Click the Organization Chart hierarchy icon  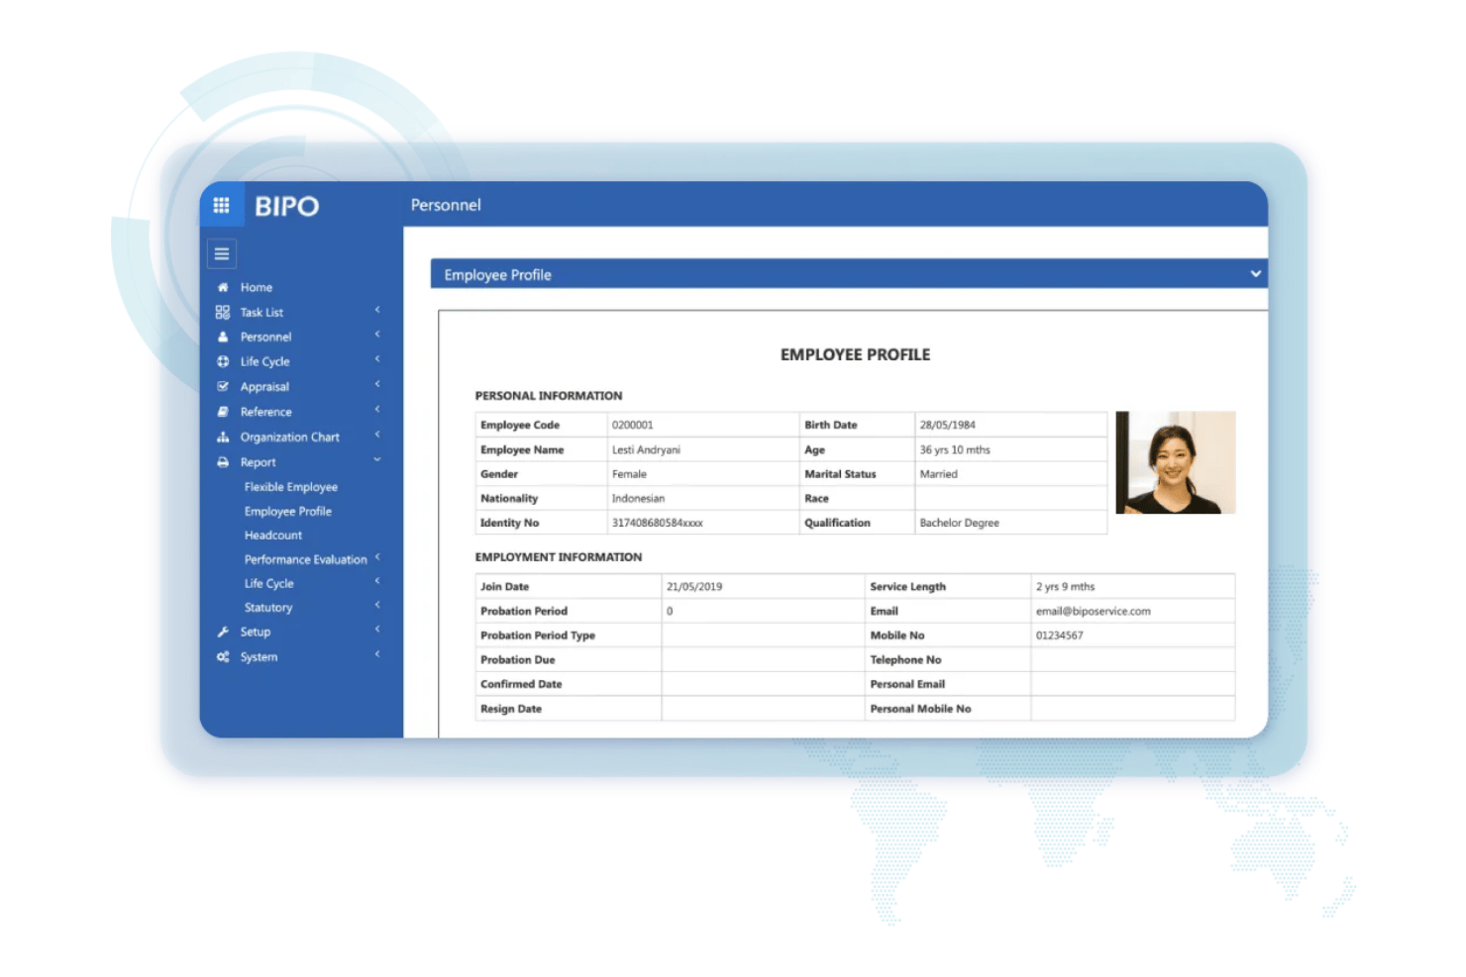(x=223, y=437)
